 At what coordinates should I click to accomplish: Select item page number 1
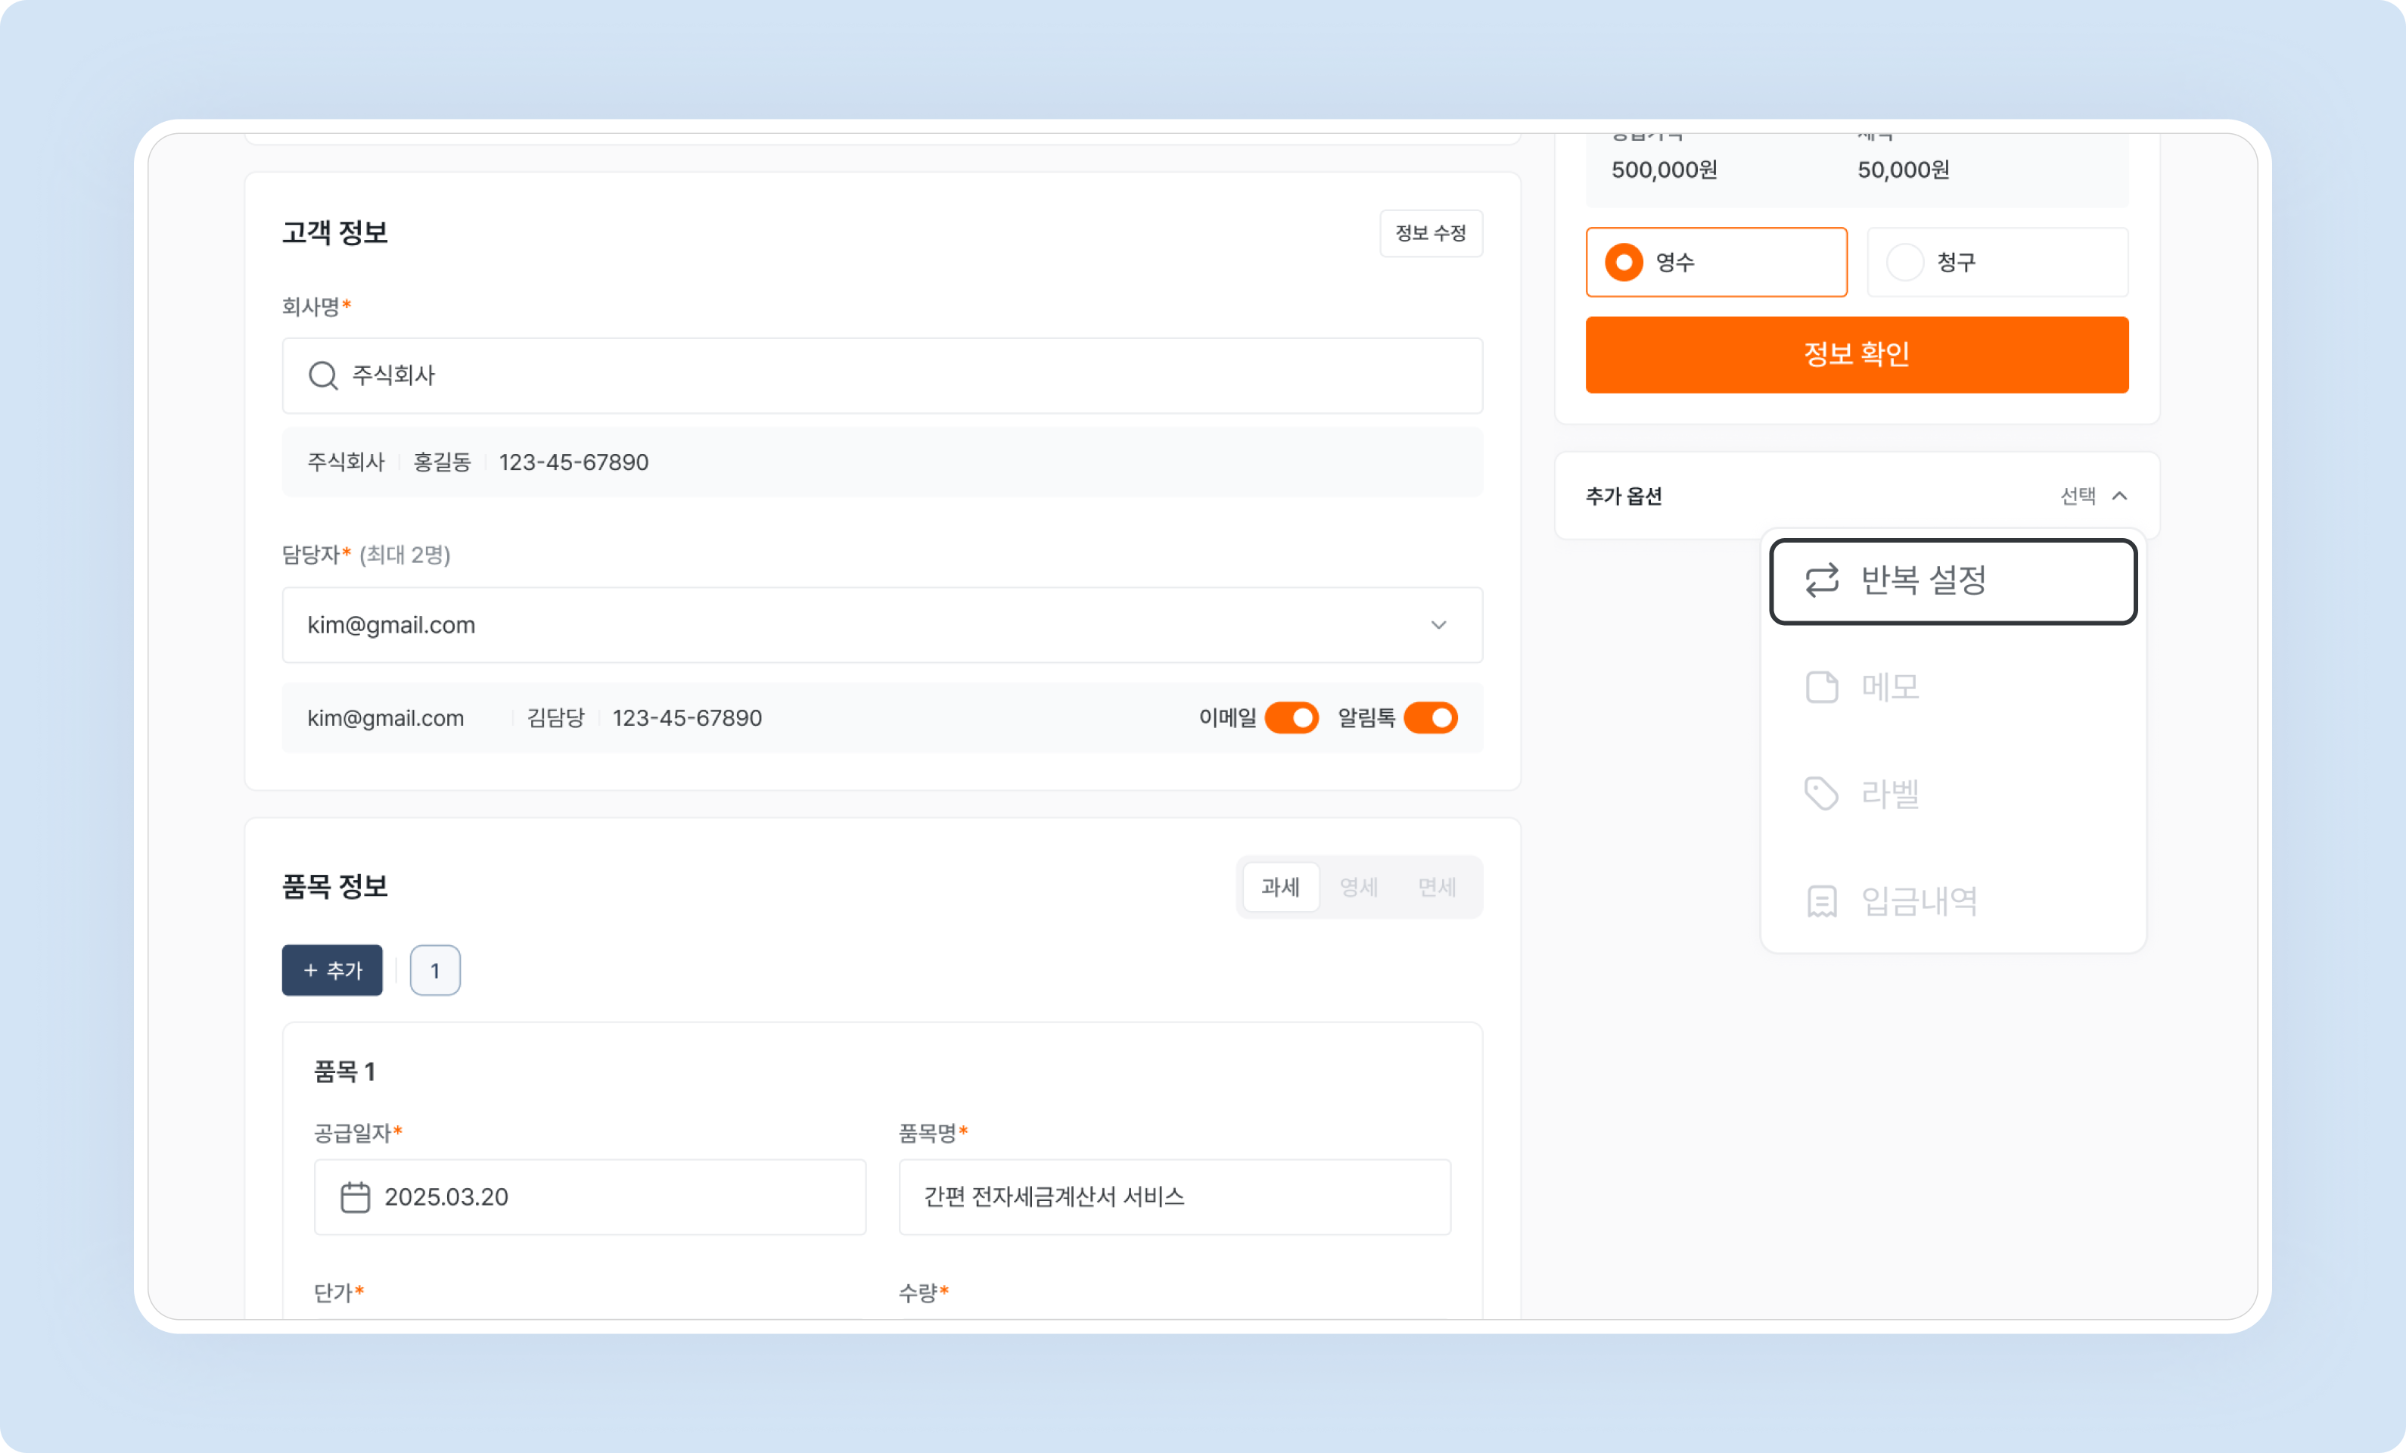(x=434, y=969)
